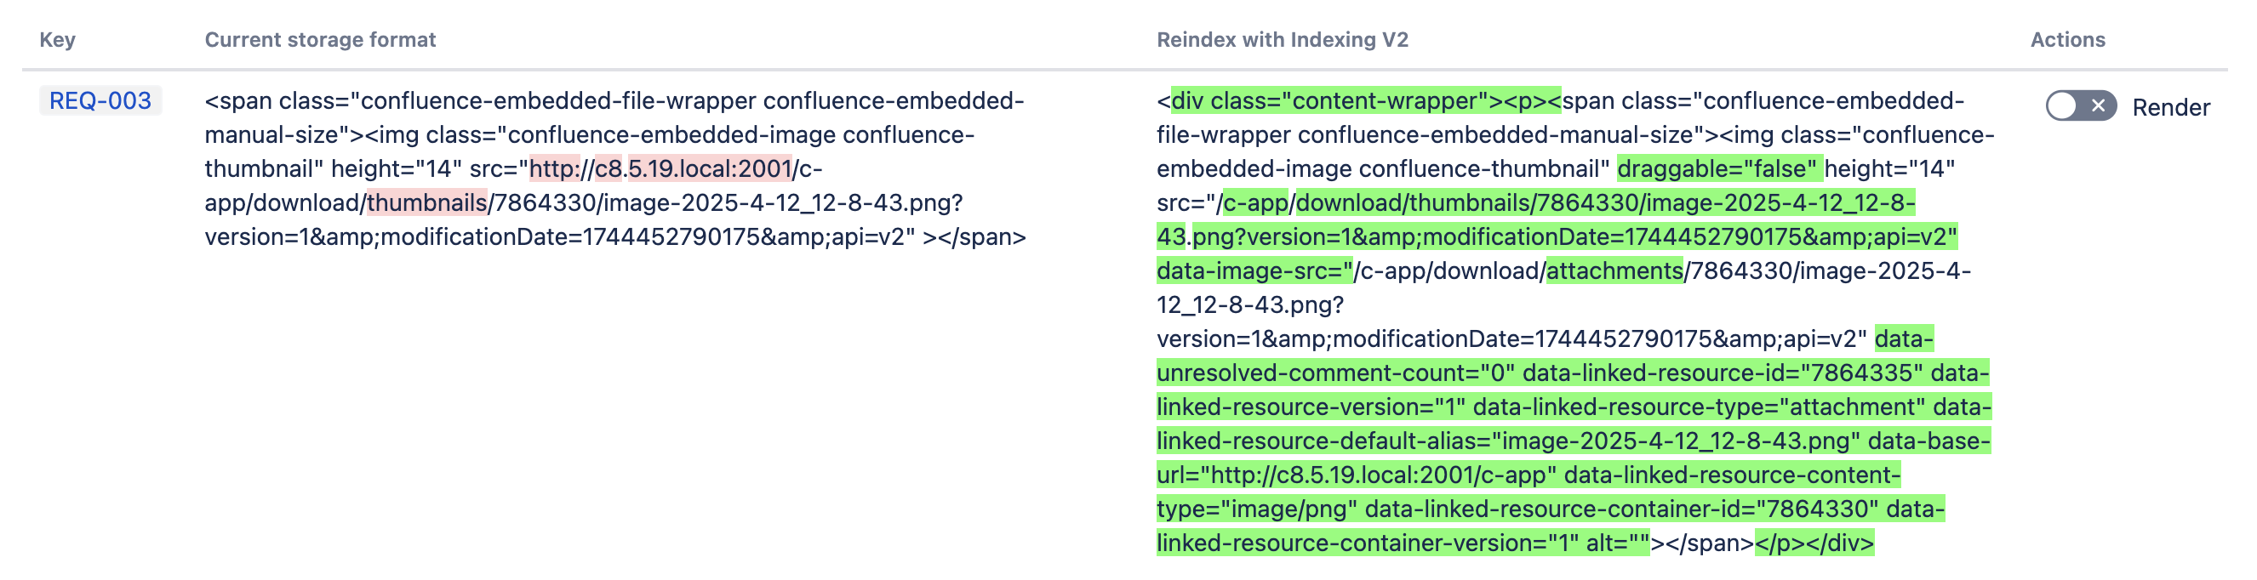This screenshot has width=2257, height=580.
Task: Click the green draggable="false" attribute
Action: tap(1718, 169)
